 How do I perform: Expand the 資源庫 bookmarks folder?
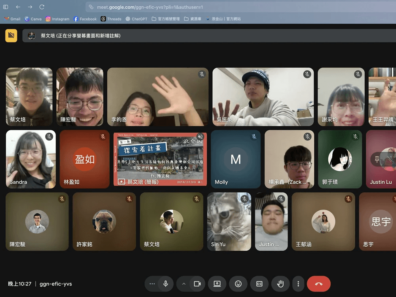tap(193, 19)
